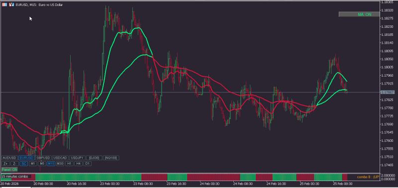Select the H4 timeframe

79,164
